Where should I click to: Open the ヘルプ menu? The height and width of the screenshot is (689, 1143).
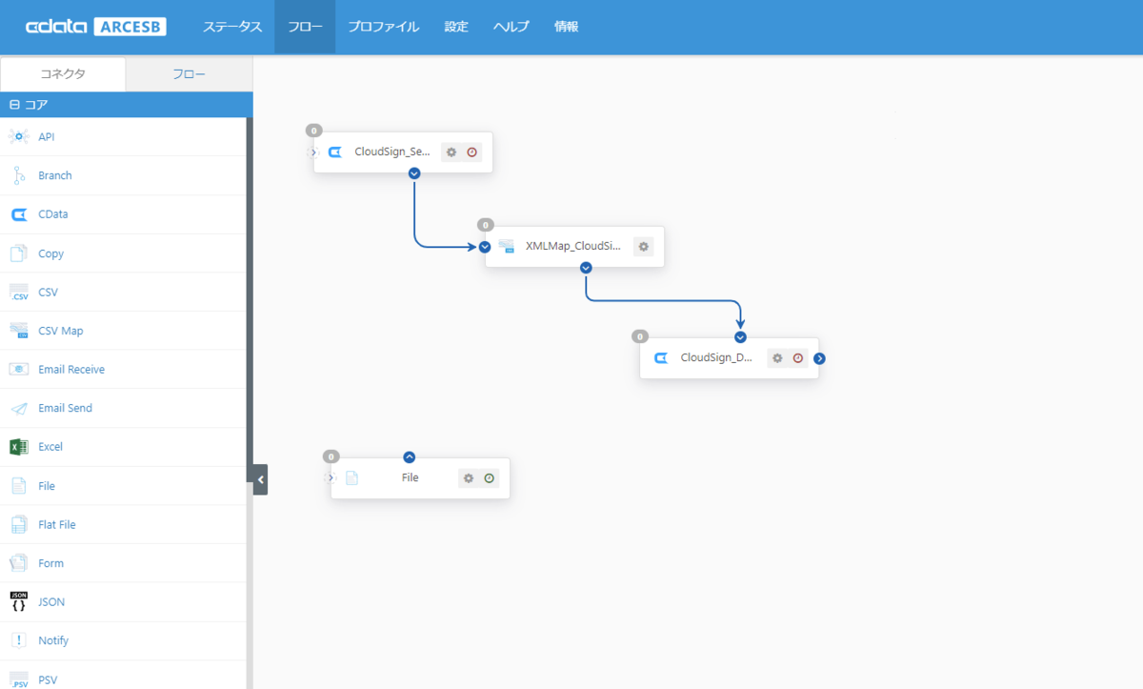511,27
